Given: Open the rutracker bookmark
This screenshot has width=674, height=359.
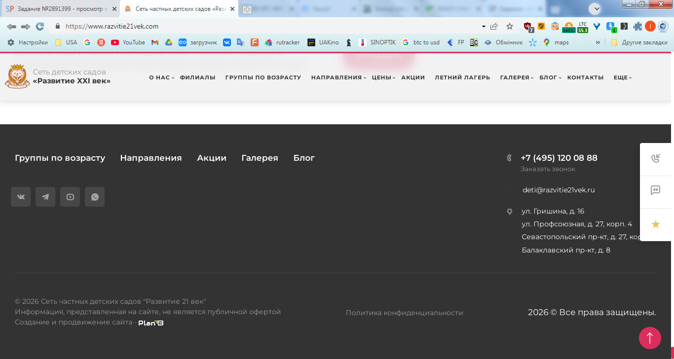Looking at the screenshot, I should click(x=282, y=42).
